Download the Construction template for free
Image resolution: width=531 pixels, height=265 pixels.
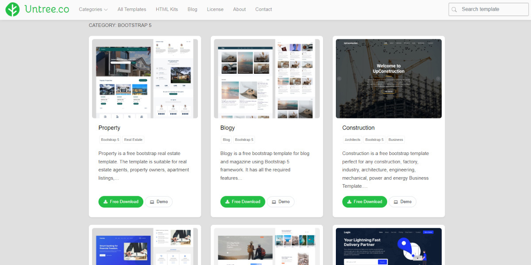[x=365, y=202]
